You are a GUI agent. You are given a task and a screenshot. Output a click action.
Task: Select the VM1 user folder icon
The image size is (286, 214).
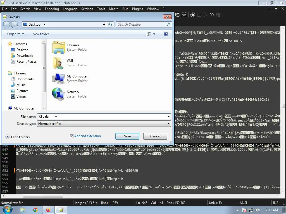[59, 63]
